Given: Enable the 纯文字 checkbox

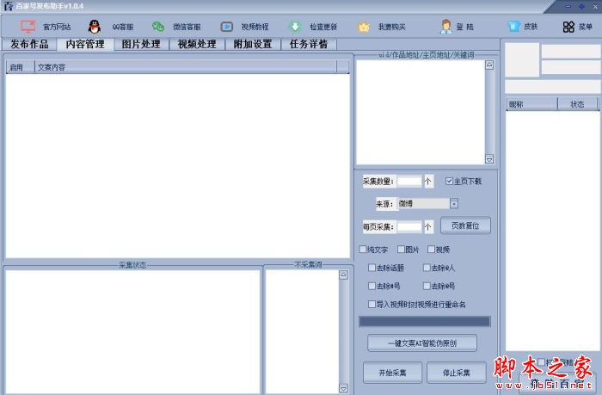Looking at the screenshot, I should tap(363, 250).
